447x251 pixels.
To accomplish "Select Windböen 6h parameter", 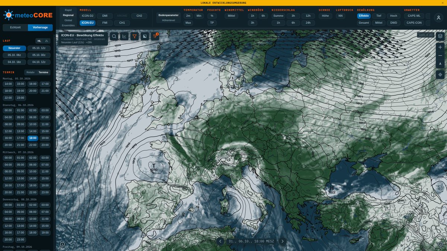I will (x=263, y=16).
